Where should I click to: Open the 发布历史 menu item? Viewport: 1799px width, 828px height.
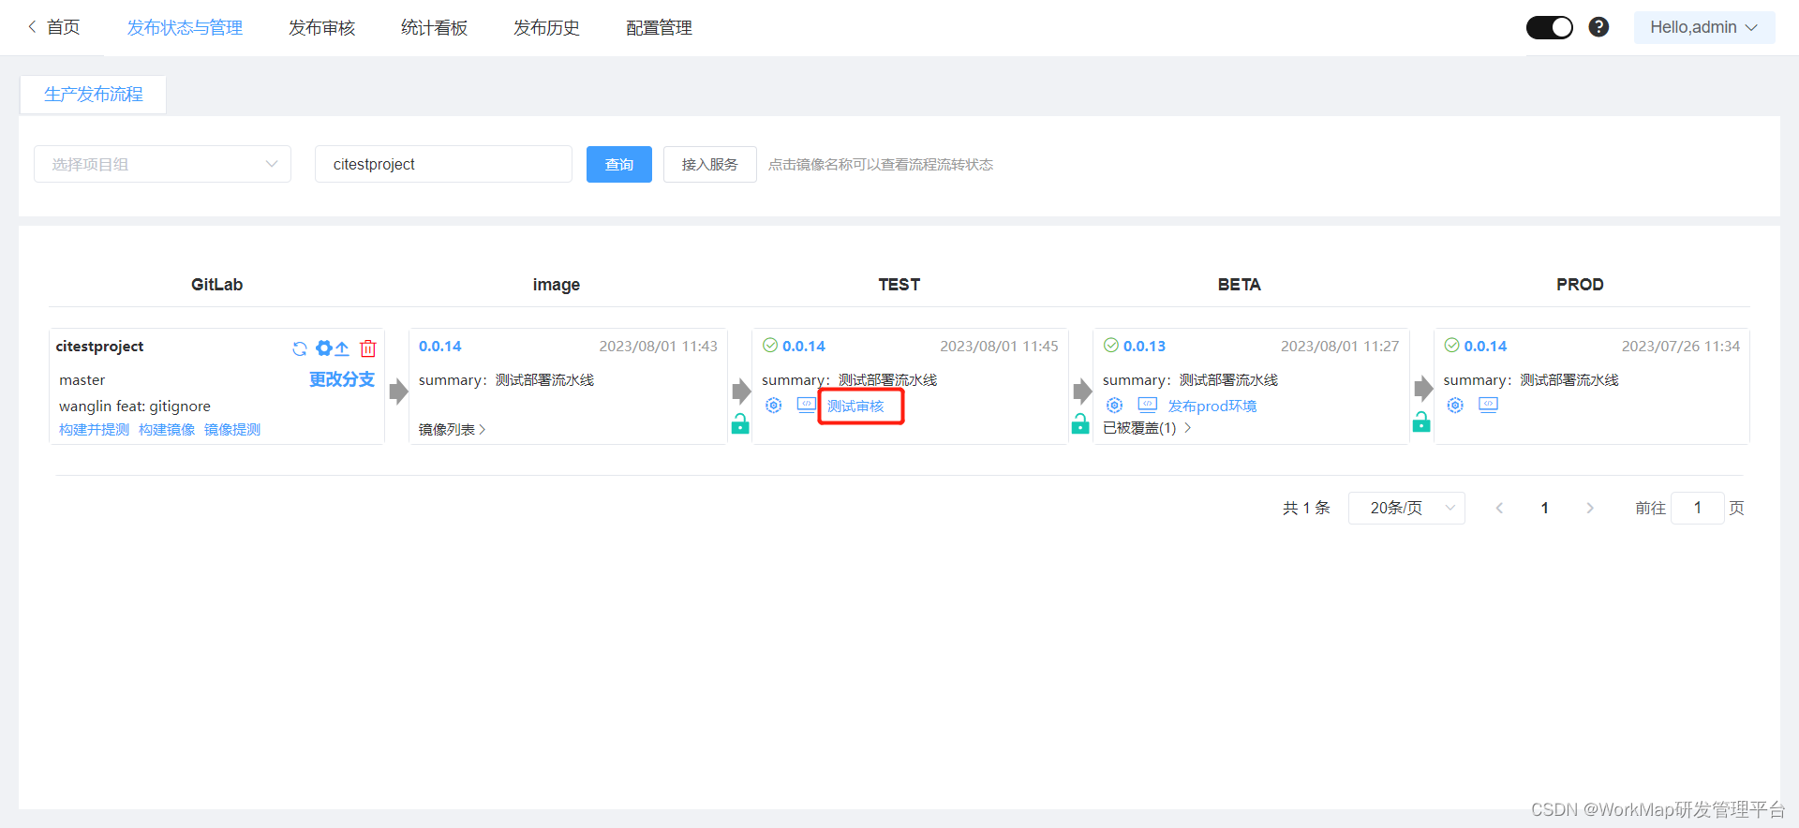546,28
